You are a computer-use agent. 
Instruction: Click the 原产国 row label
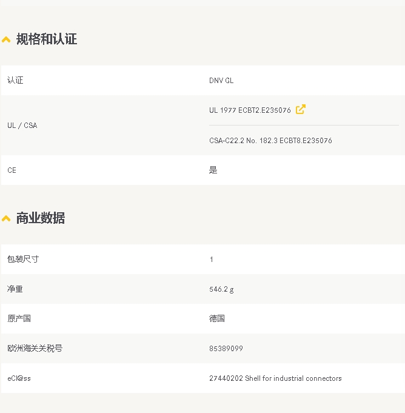coord(19,319)
